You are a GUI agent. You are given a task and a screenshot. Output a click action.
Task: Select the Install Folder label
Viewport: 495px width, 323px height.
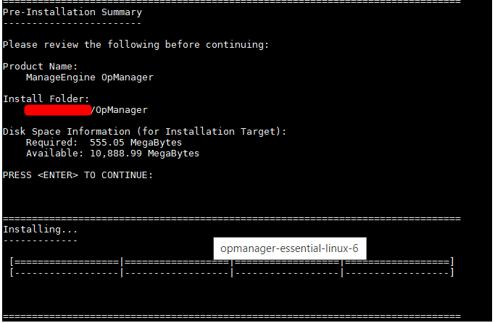[46, 98]
